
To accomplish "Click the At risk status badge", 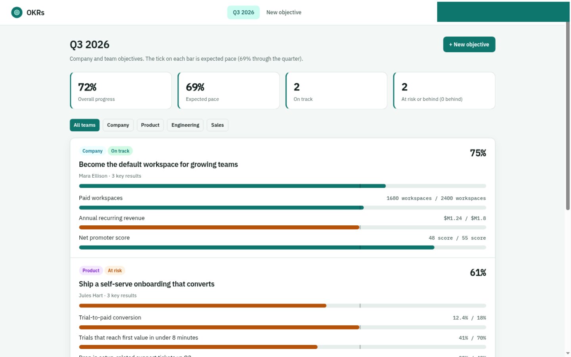I will [x=115, y=271].
